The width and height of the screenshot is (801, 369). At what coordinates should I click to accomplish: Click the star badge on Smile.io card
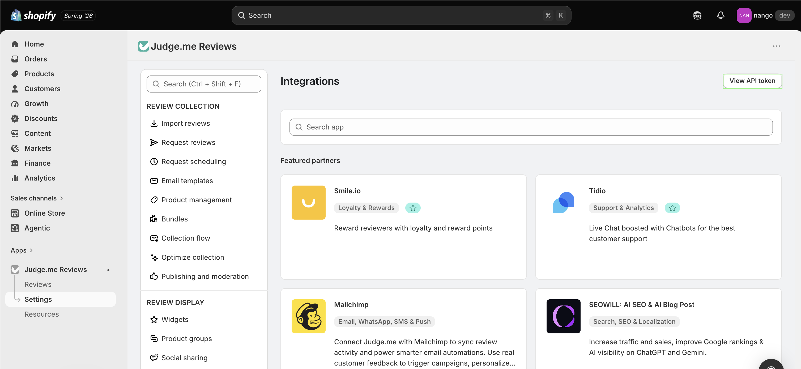point(413,208)
